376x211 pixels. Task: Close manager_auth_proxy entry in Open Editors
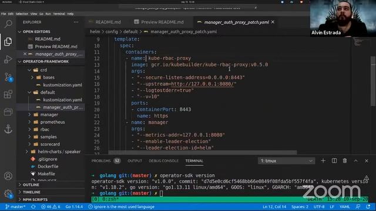pyautogui.click(x=25, y=54)
